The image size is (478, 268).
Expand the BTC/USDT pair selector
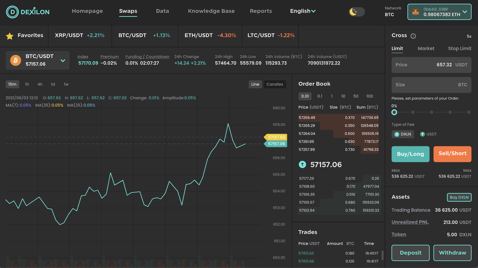click(x=63, y=61)
